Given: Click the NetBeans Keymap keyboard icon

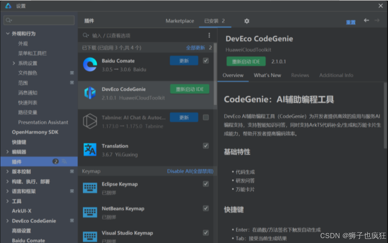Looking at the screenshot, I should click(90, 212).
